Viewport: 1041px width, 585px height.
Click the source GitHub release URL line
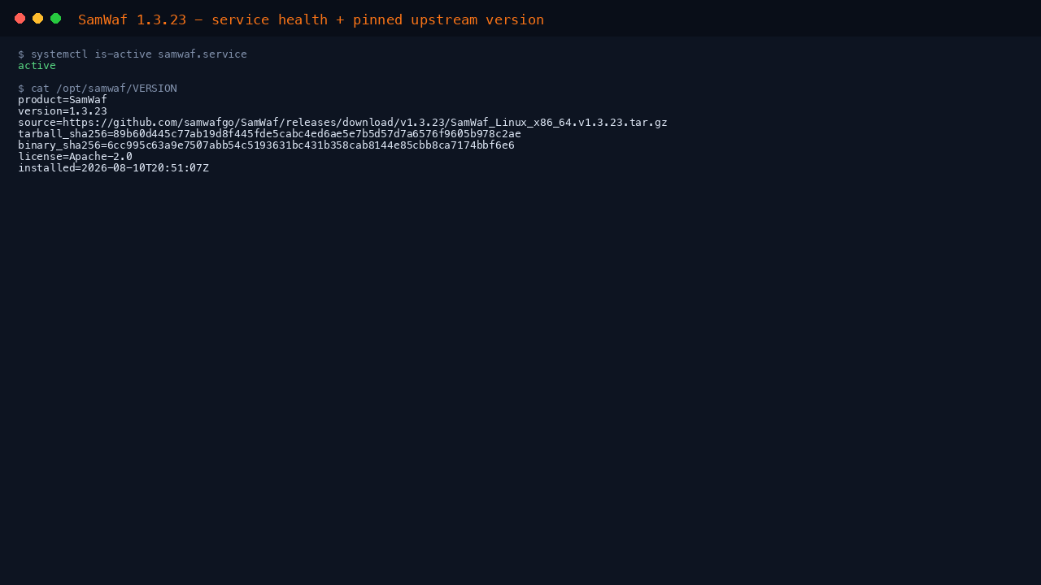(342, 123)
